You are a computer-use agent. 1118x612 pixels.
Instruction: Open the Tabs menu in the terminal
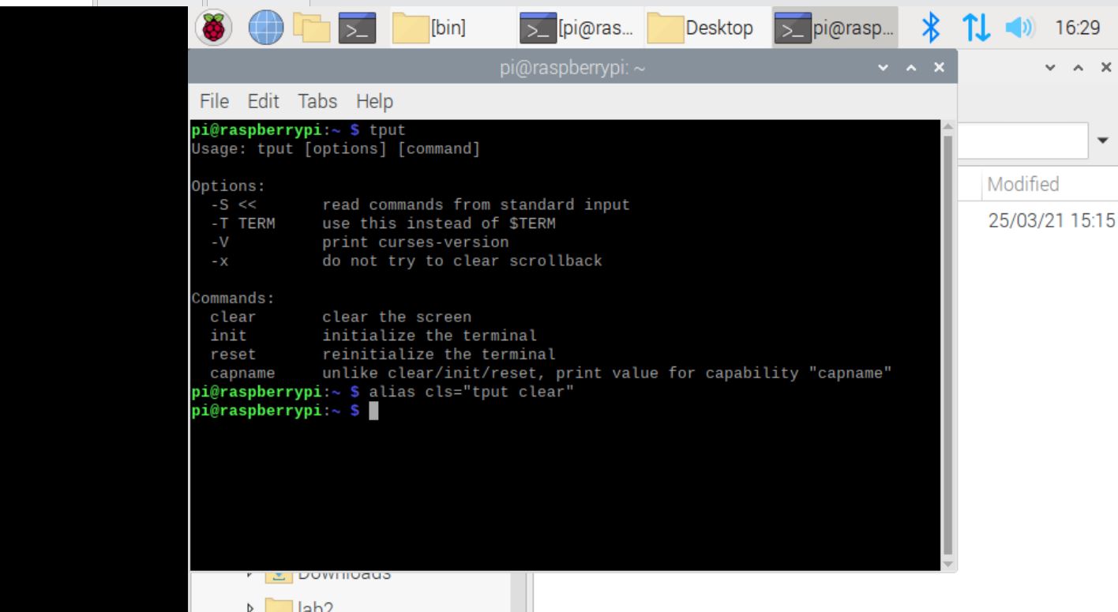click(x=319, y=101)
